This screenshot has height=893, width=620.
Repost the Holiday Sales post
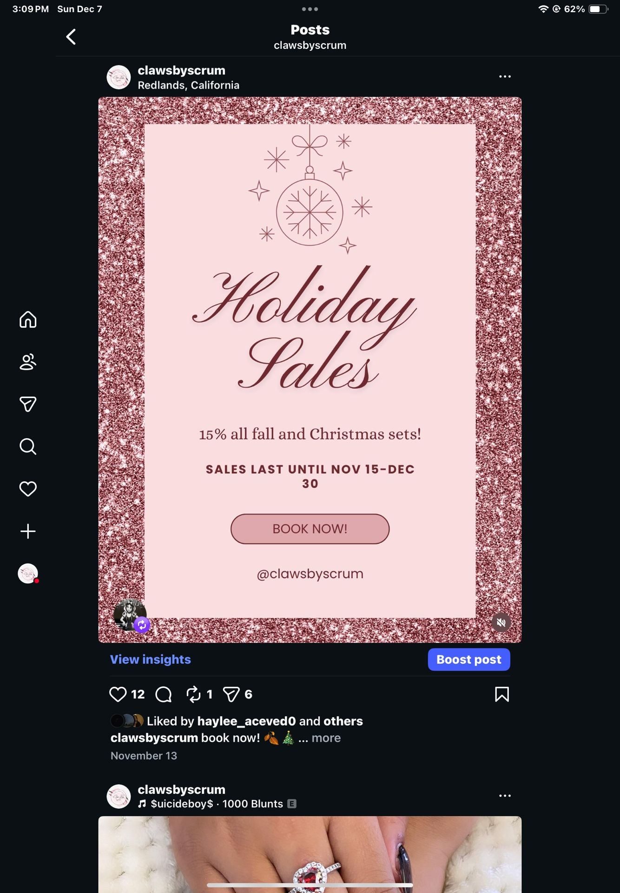(193, 694)
